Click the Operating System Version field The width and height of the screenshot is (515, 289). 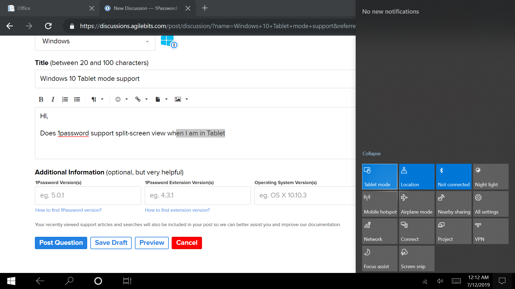305,196
